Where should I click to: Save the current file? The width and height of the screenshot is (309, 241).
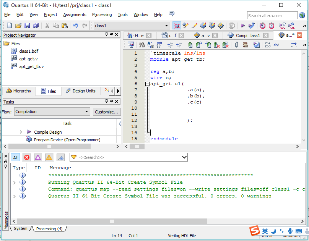pyautogui.click(x=27, y=26)
